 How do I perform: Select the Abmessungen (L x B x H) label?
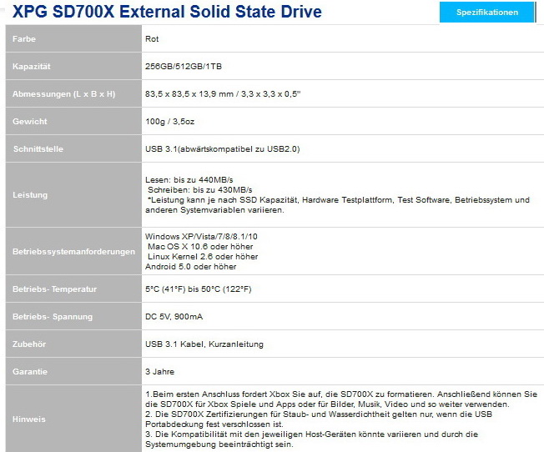click(73, 93)
